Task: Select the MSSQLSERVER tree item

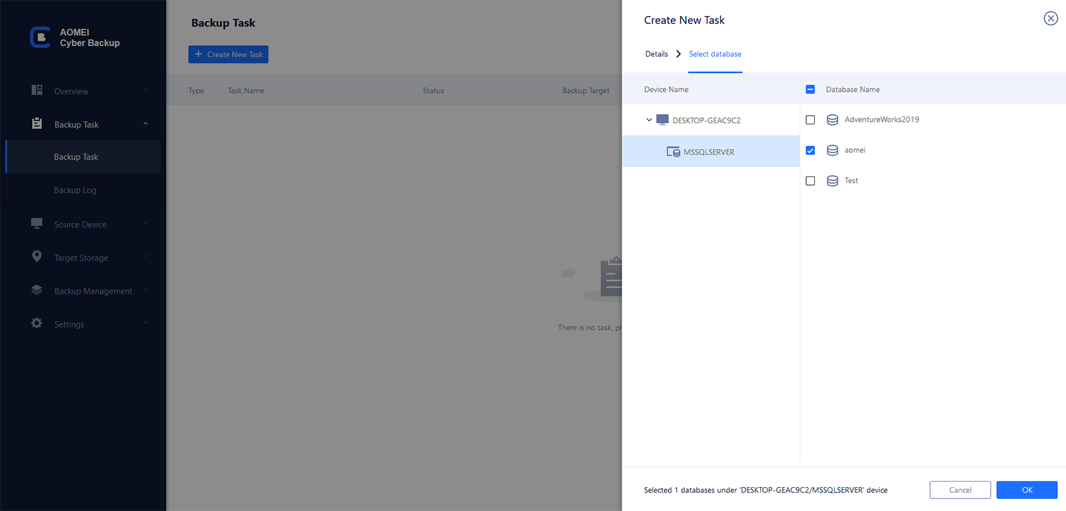Action: click(x=711, y=152)
